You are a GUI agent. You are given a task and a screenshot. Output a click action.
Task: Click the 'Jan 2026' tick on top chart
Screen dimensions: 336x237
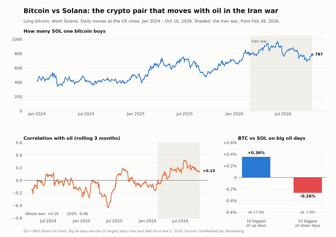click(x=234, y=114)
